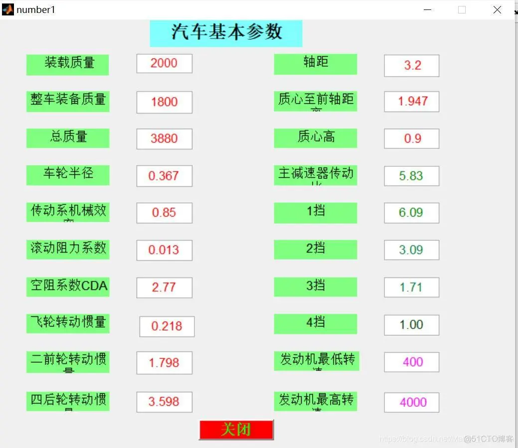Click the 车轮半径 field showing 0.367
This screenshot has width=518, height=448.
coord(164,176)
